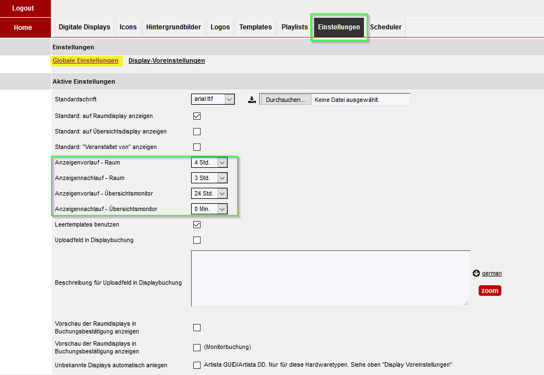
Task: Click the "Leertemplates benutzen" label text
Action: [87, 224]
